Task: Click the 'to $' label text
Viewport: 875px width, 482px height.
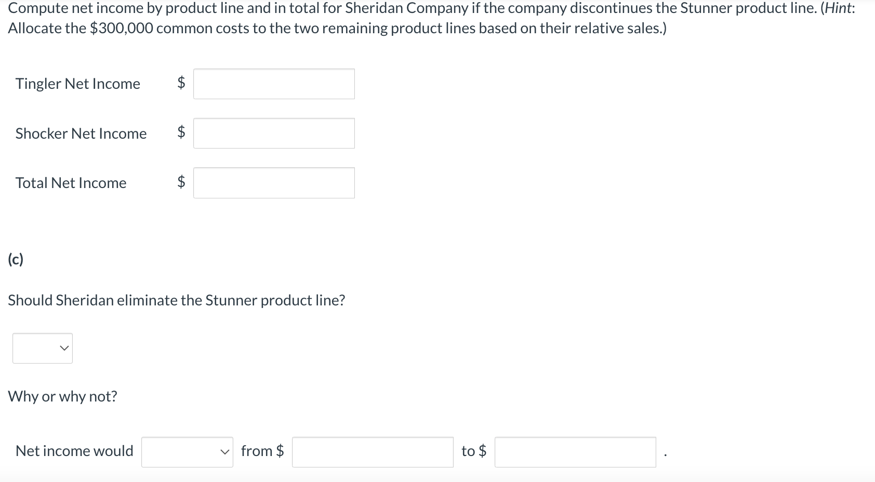Action: tap(474, 451)
